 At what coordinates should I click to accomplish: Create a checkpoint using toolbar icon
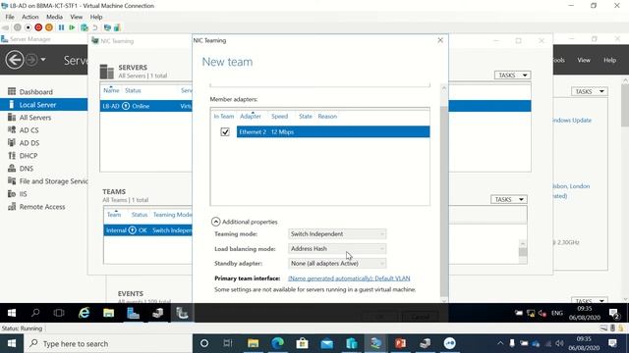point(85,27)
